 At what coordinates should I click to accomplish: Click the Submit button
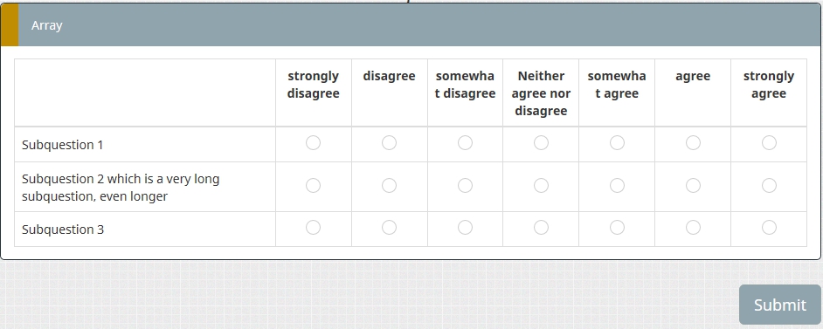pos(780,305)
